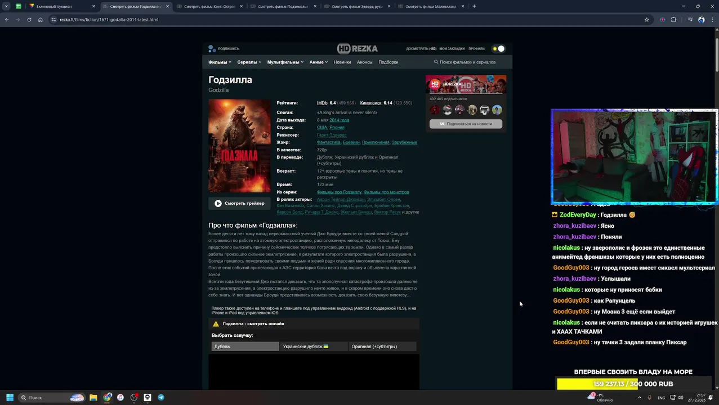Click the film search field
The height and width of the screenshot is (405, 719).
coord(467,62)
